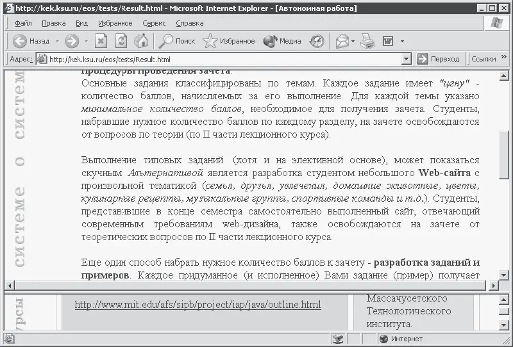Refresh the current page
The height and width of the screenshot is (347, 513).
pos(121,41)
